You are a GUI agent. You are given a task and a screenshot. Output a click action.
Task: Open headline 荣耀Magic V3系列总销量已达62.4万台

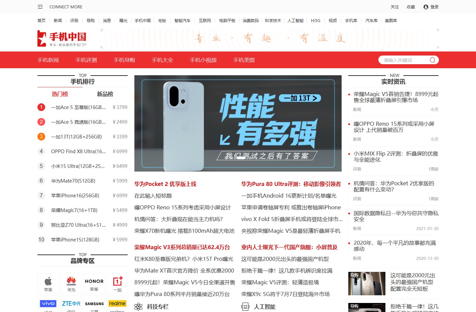182,247
